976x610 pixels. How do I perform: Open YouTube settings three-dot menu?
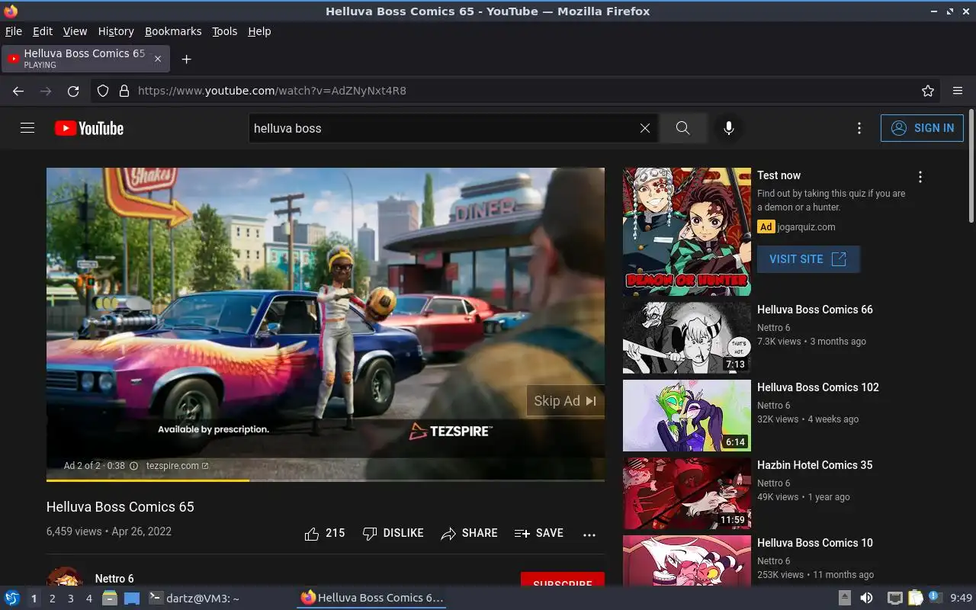click(859, 128)
